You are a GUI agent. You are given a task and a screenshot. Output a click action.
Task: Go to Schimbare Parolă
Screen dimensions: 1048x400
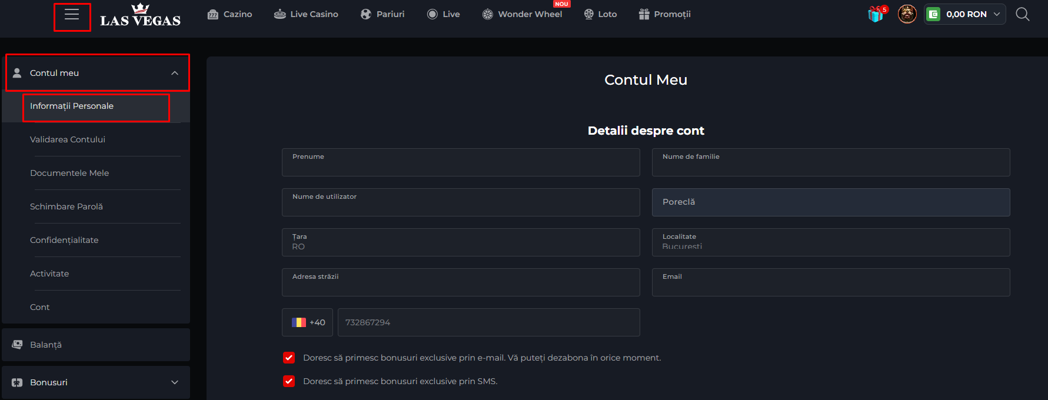click(x=66, y=206)
